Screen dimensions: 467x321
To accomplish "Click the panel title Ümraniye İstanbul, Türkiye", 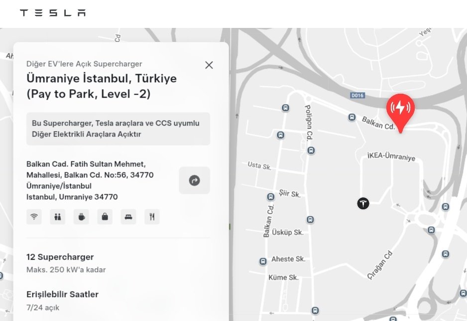I will click(102, 78).
